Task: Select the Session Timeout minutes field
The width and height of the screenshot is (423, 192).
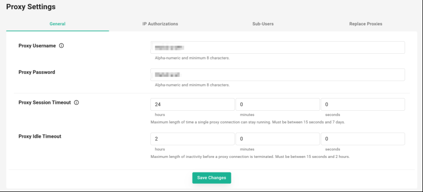Action: point(278,104)
